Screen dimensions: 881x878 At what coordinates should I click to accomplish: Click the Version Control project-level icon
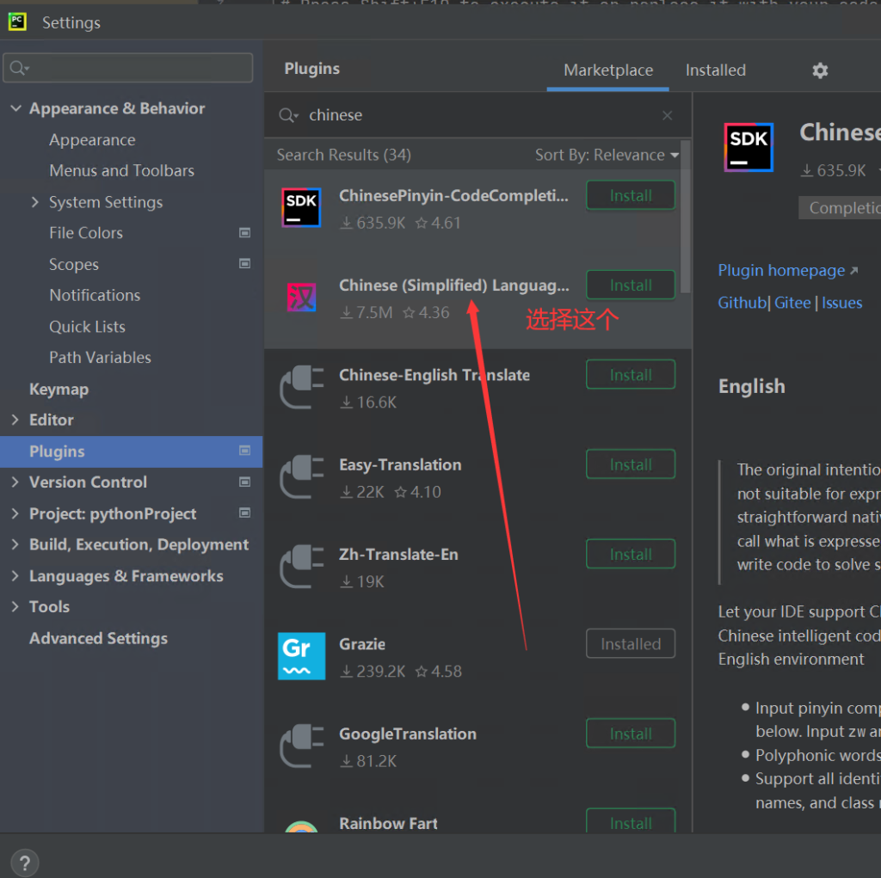pos(244,482)
